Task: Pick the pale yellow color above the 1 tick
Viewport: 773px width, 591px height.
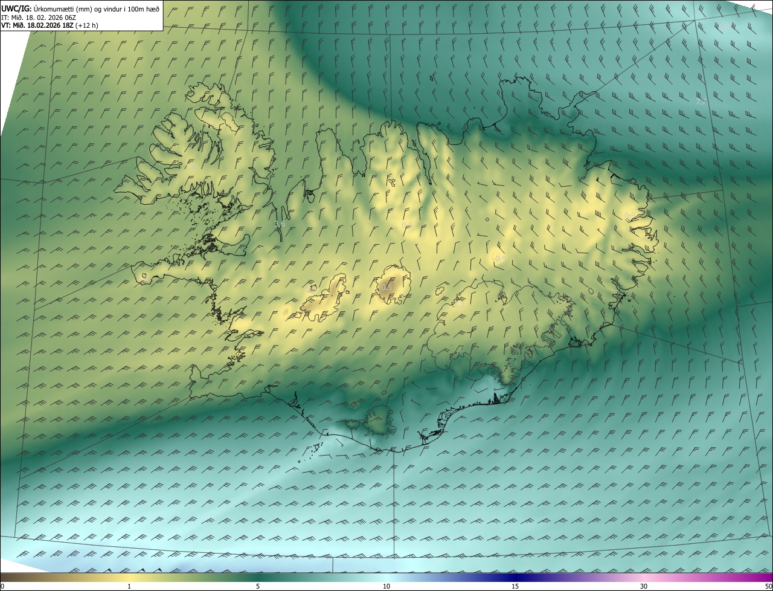Action: point(129,577)
